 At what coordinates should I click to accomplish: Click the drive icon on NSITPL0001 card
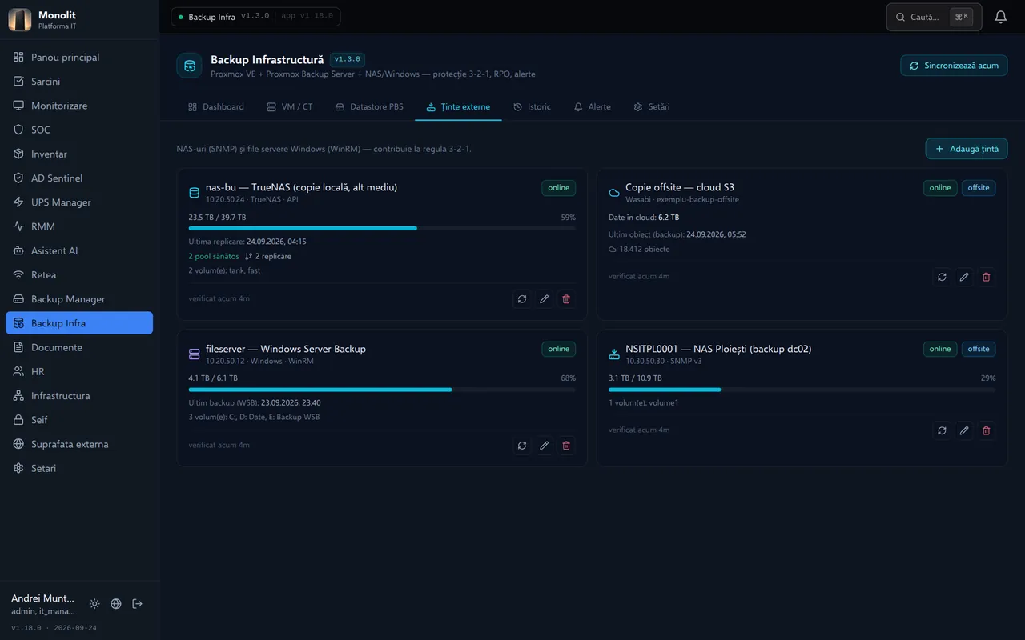click(614, 354)
